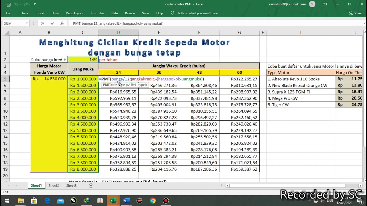Click the Tell me search box
This screenshot has width=367, height=206.
(x=198, y=13)
